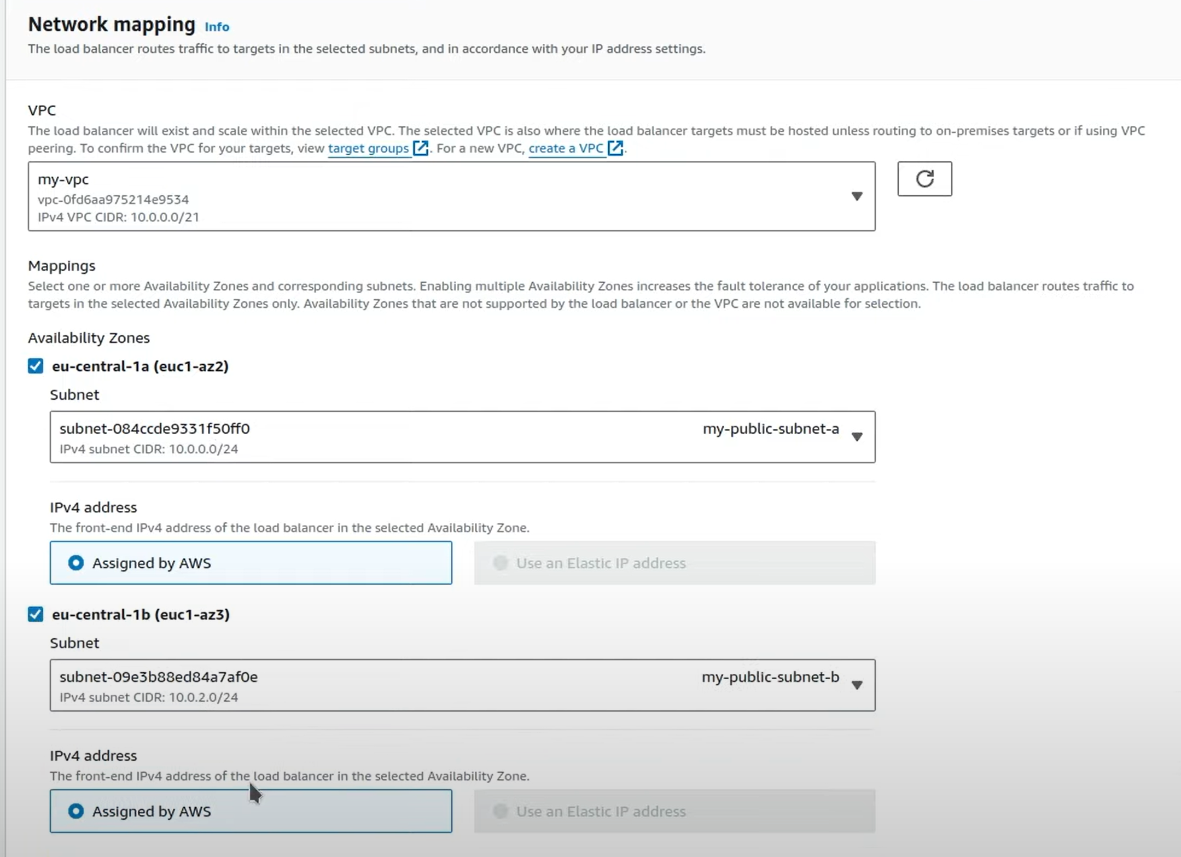Click arrow icon on my-public-subnet-a selector
The image size is (1181, 857).
pyautogui.click(x=857, y=436)
